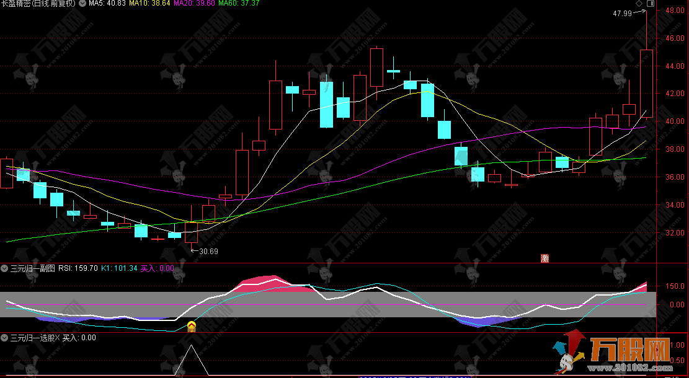689x378 pixels.
Task: Click the 长盈精密 stock title
Action: pos(38,4)
